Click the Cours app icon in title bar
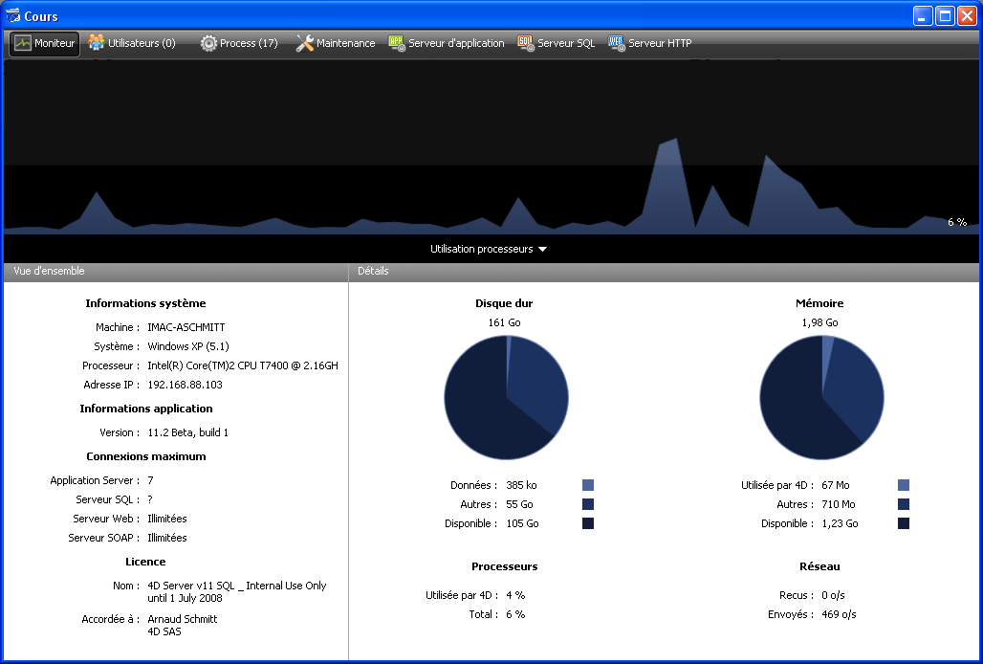Viewport: 983px width, 664px height. click(x=12, y=15)
